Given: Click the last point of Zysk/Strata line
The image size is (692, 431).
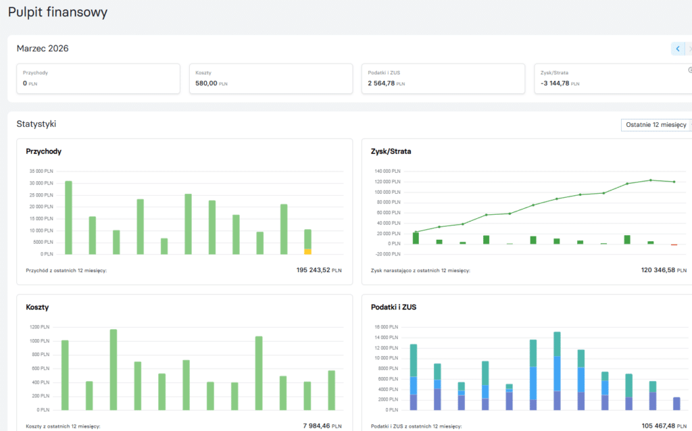Looking at the screenshot, I should (674, 182).
